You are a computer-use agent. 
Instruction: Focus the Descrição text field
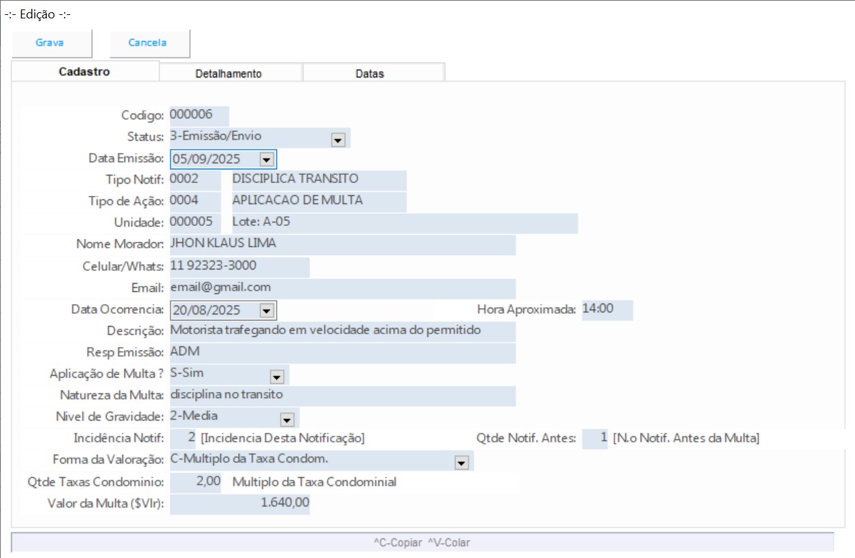click(x=341, y=331)
